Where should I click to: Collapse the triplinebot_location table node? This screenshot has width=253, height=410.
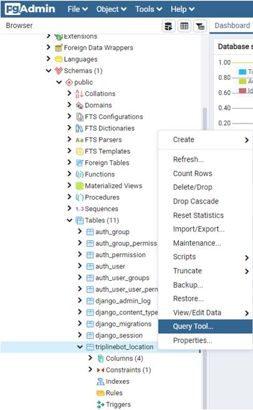pos(80,347)
